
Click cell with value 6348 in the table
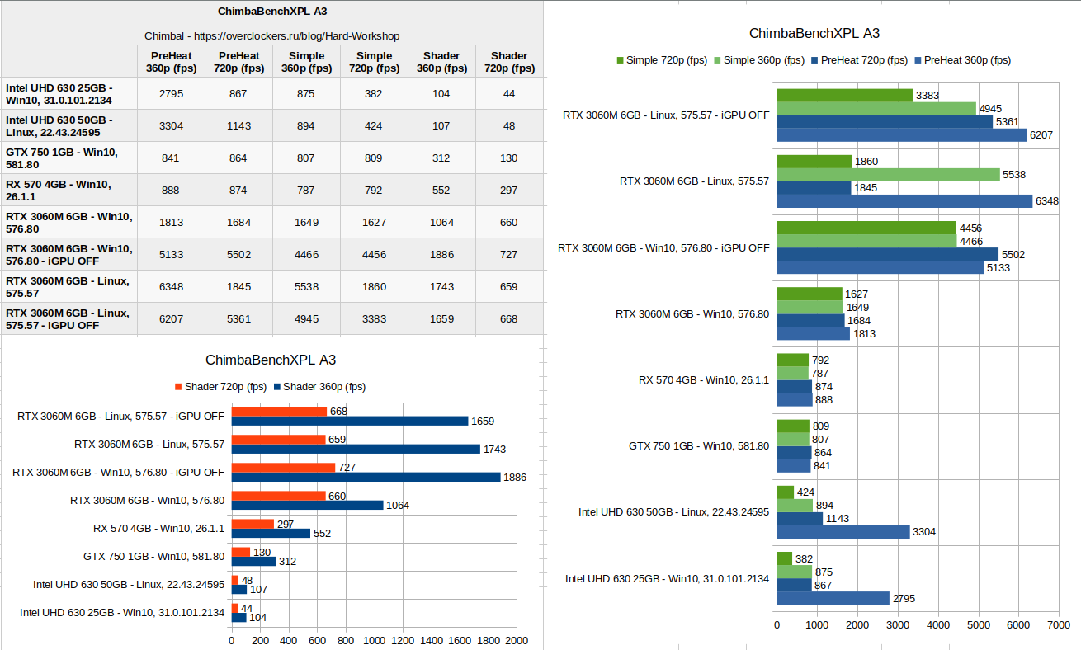coord(171,286)
